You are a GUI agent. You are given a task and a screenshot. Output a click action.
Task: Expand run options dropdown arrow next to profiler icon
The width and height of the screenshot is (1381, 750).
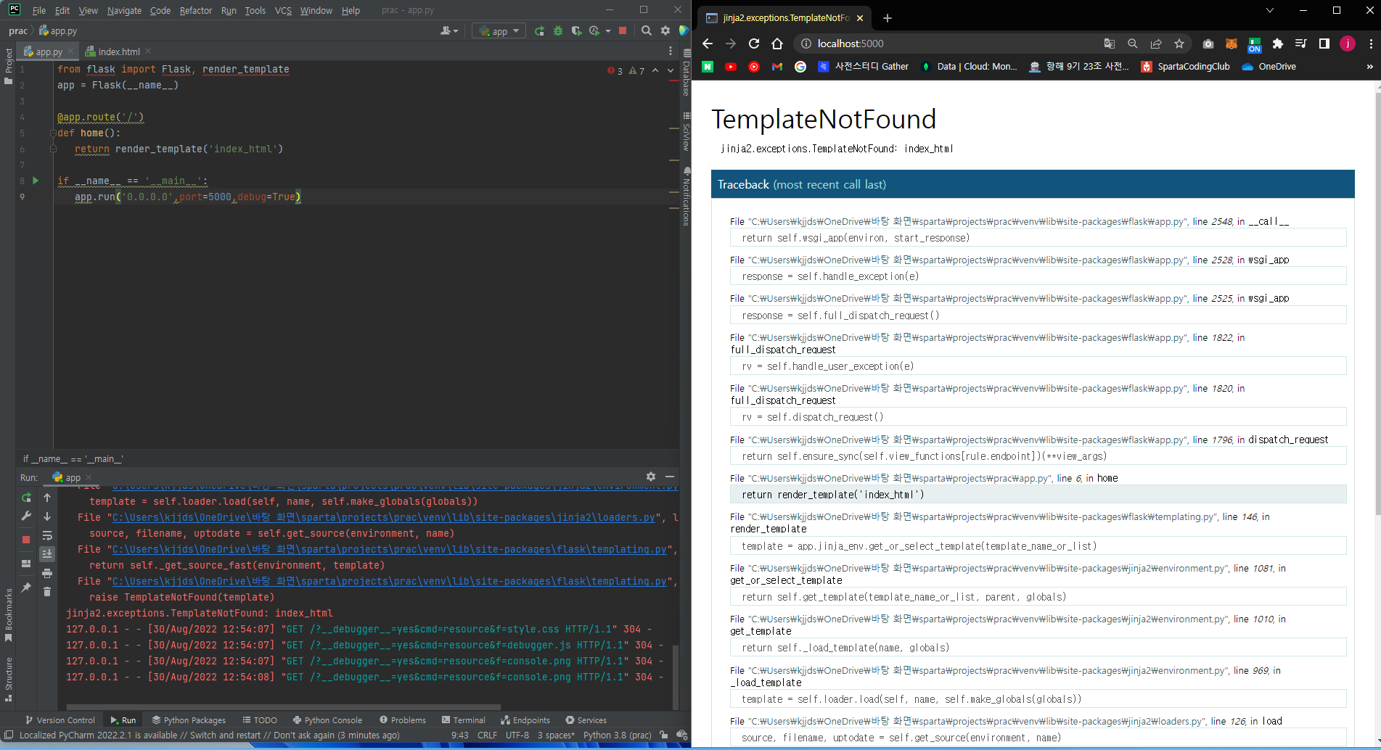[608, 31]
